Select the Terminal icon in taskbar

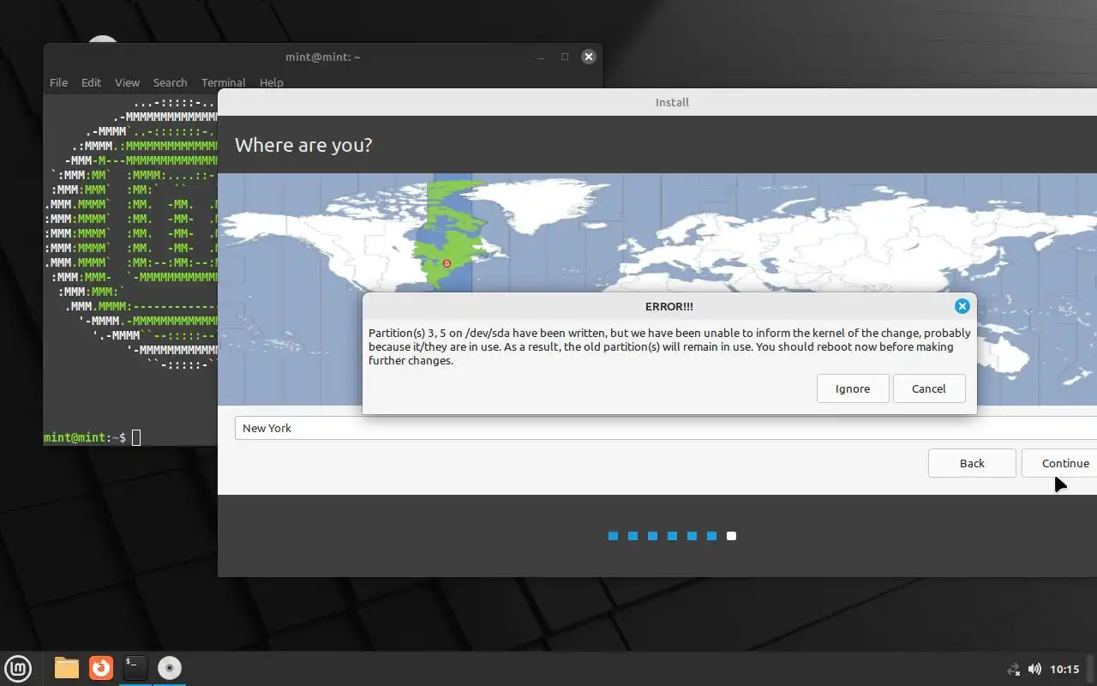coord(135,667)
